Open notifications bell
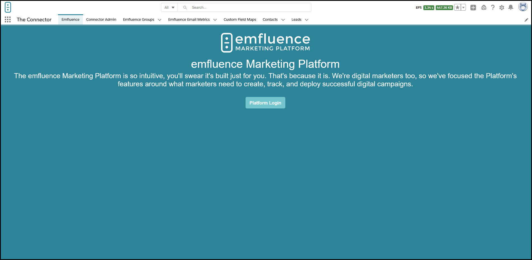Viewport: 532px width, 260px height. (x=511, y=8)
